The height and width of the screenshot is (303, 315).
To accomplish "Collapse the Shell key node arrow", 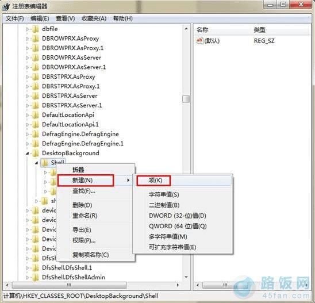I will pos(36,163).
